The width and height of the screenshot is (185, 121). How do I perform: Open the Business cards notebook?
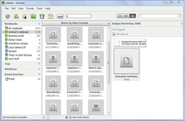(22, 36)
